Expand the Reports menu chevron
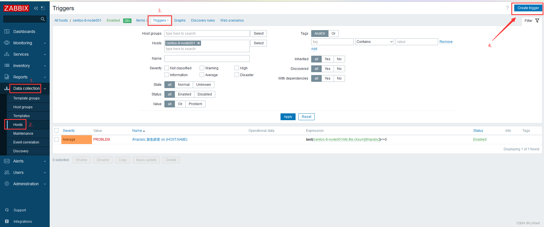 (x=45, y=77)
